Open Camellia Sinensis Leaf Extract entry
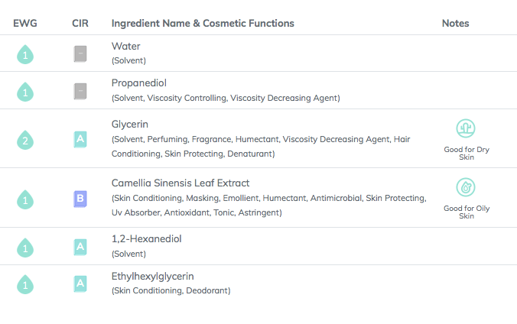The width and height of the screenshot is (517, 324). (x=180, y=183)
